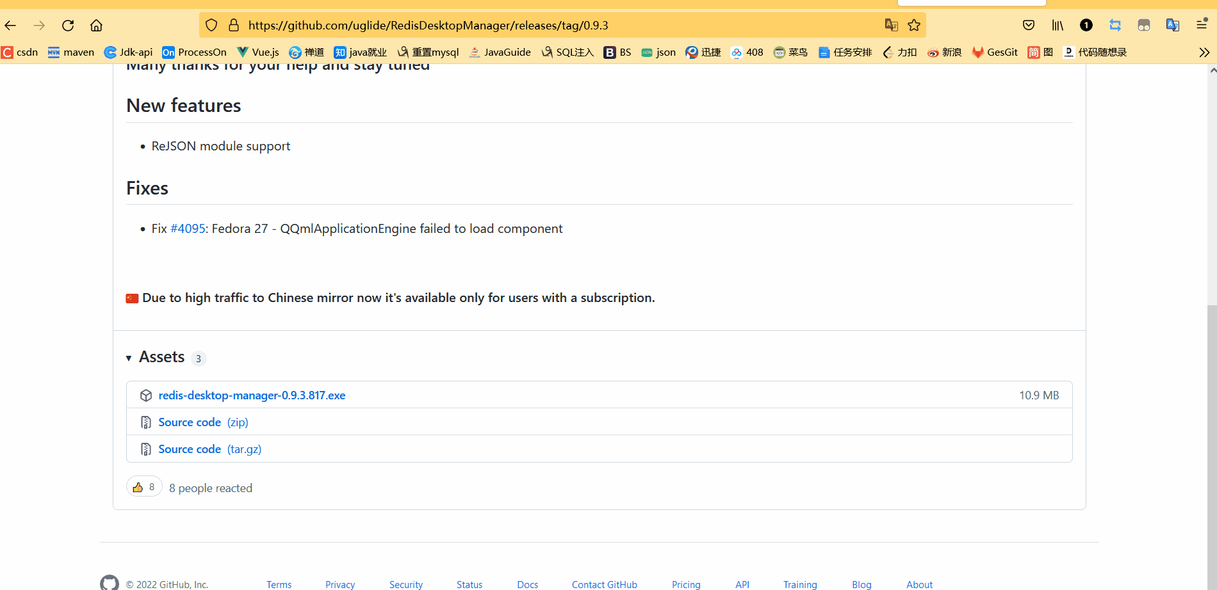Viewport: 1217px width, 590px height.
Task: Open the 任务安排 bookmark
Action: click(x=845, y=52)
